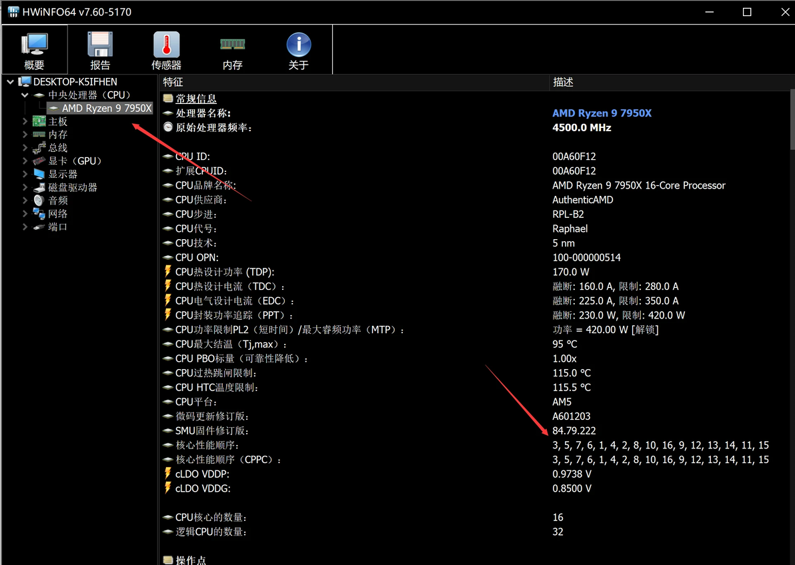Click lightning icon beside CPU封装功率追踪（PPT）
This screenshot has height=565, width=795.
168,314
